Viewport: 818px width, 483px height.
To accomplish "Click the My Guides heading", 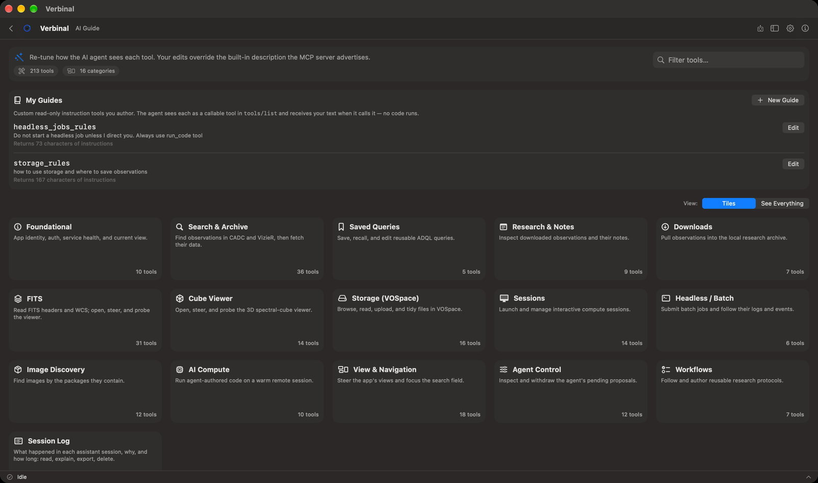I will [44, 100].
